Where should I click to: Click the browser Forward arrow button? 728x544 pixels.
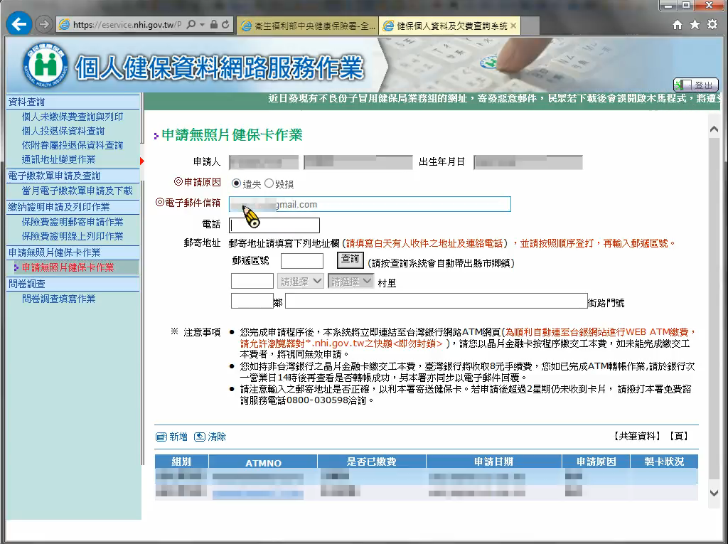coord(43,25)
